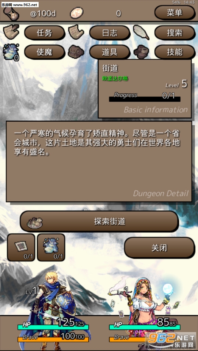Open the 菜单 menu button
This screenshot has height=351, width=198.
point(175,13)
